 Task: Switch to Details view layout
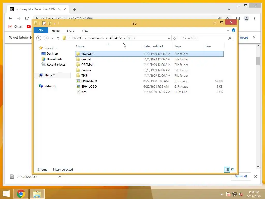[227, 169]
